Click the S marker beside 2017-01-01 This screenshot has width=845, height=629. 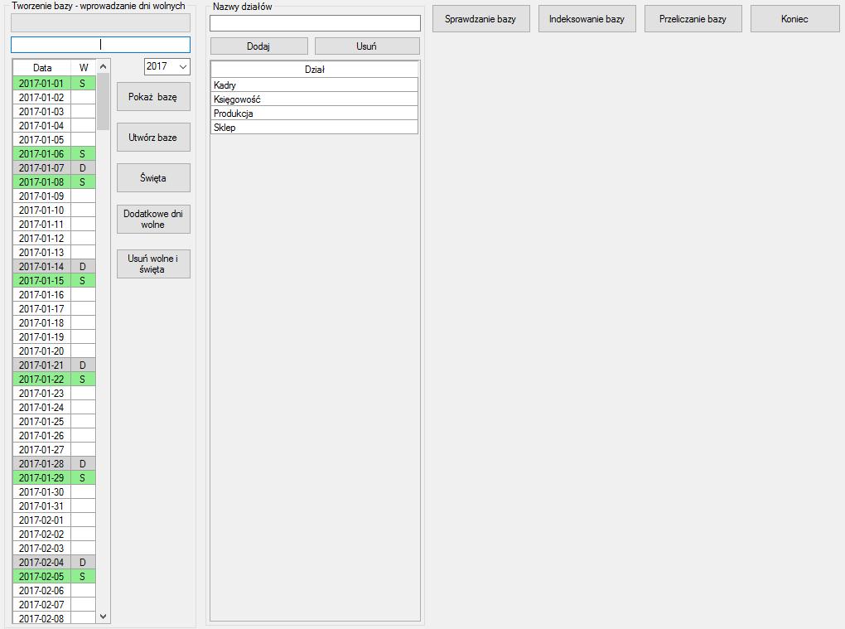83,84
